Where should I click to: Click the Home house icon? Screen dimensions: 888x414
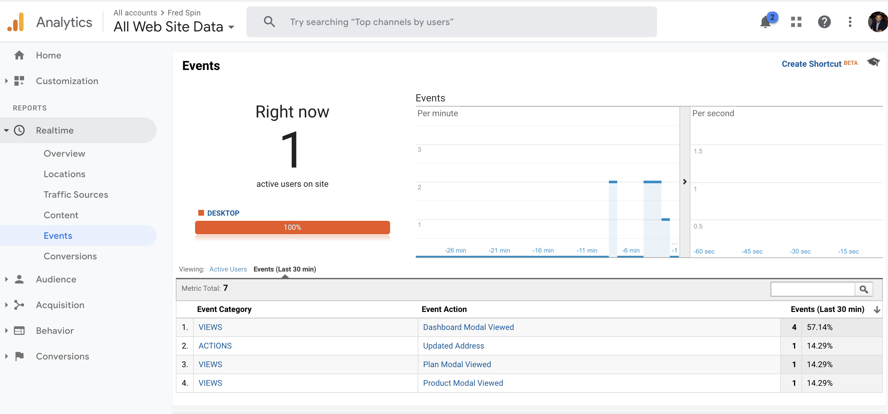tap(19, 55)
